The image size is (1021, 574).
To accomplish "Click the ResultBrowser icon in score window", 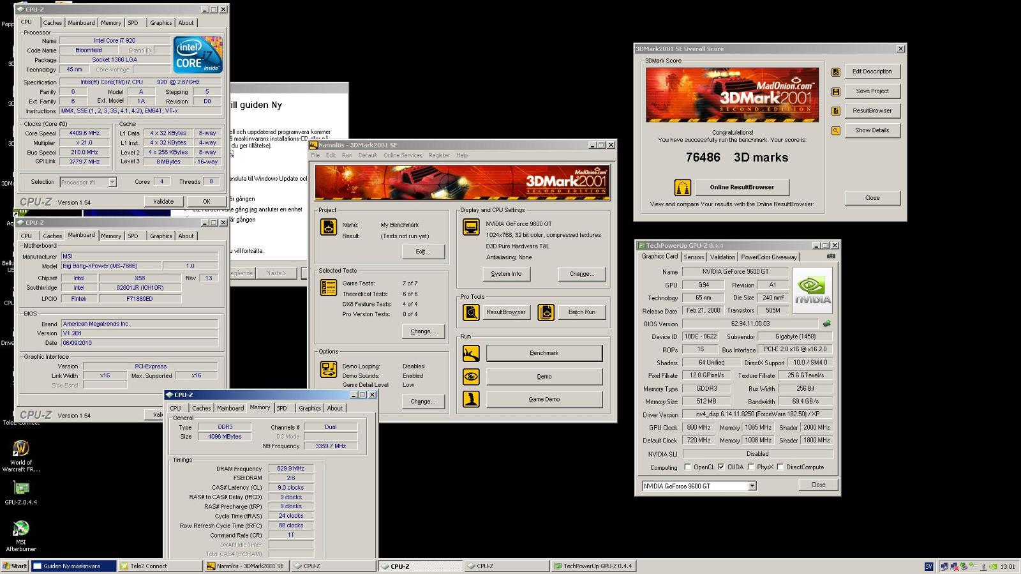I will (836, 111).
